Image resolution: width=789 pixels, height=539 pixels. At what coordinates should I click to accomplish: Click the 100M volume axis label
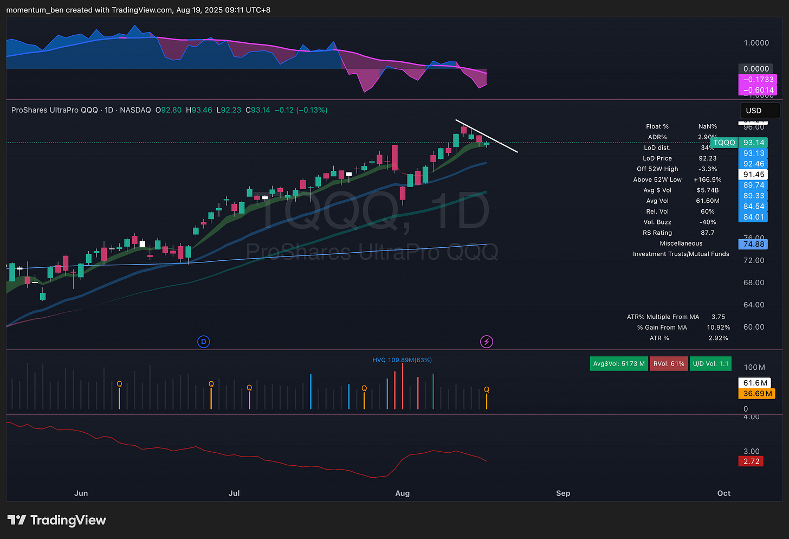pyautogui.click(x=754, y=367)
